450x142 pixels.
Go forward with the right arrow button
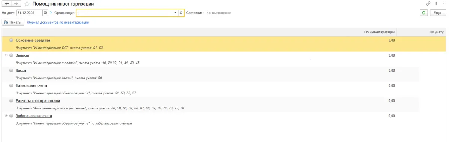(x=16, y=4)
